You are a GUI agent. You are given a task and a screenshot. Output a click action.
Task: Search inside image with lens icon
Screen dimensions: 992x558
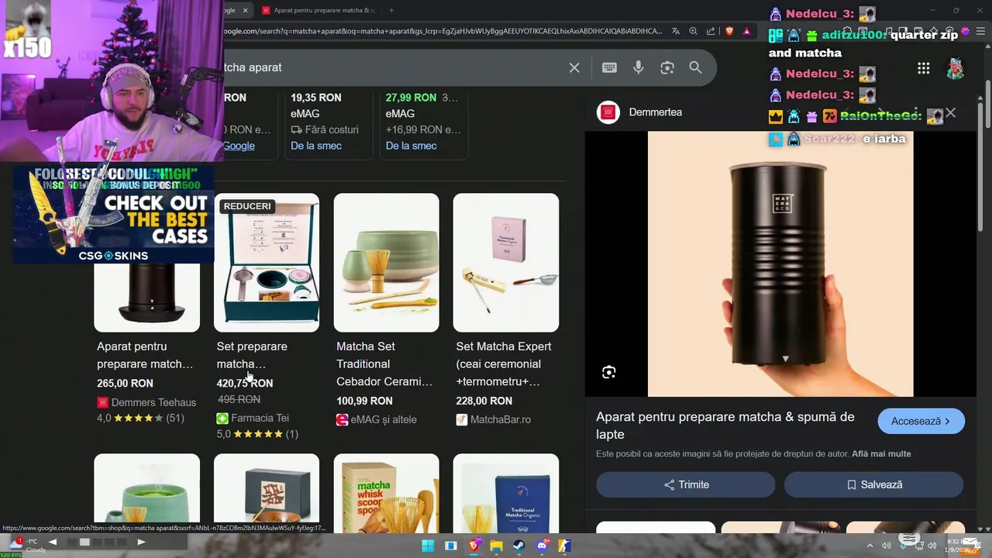pos(609,373)
